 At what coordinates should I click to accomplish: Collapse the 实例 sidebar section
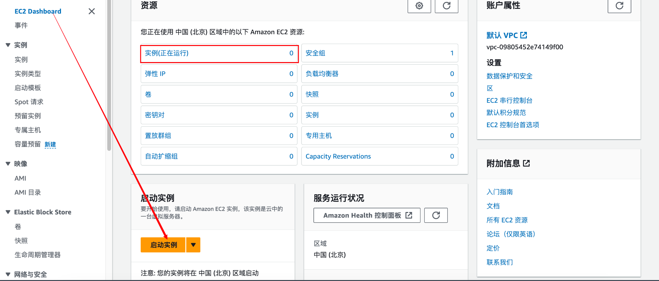[8, 45]
